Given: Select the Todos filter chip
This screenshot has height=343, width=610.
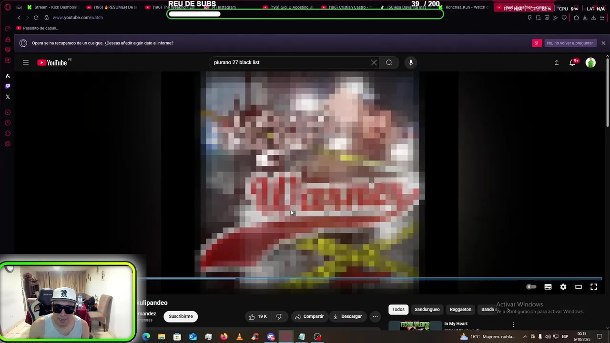Looking at the screenshot, I should pyautogui.click(x=398, y=309).
